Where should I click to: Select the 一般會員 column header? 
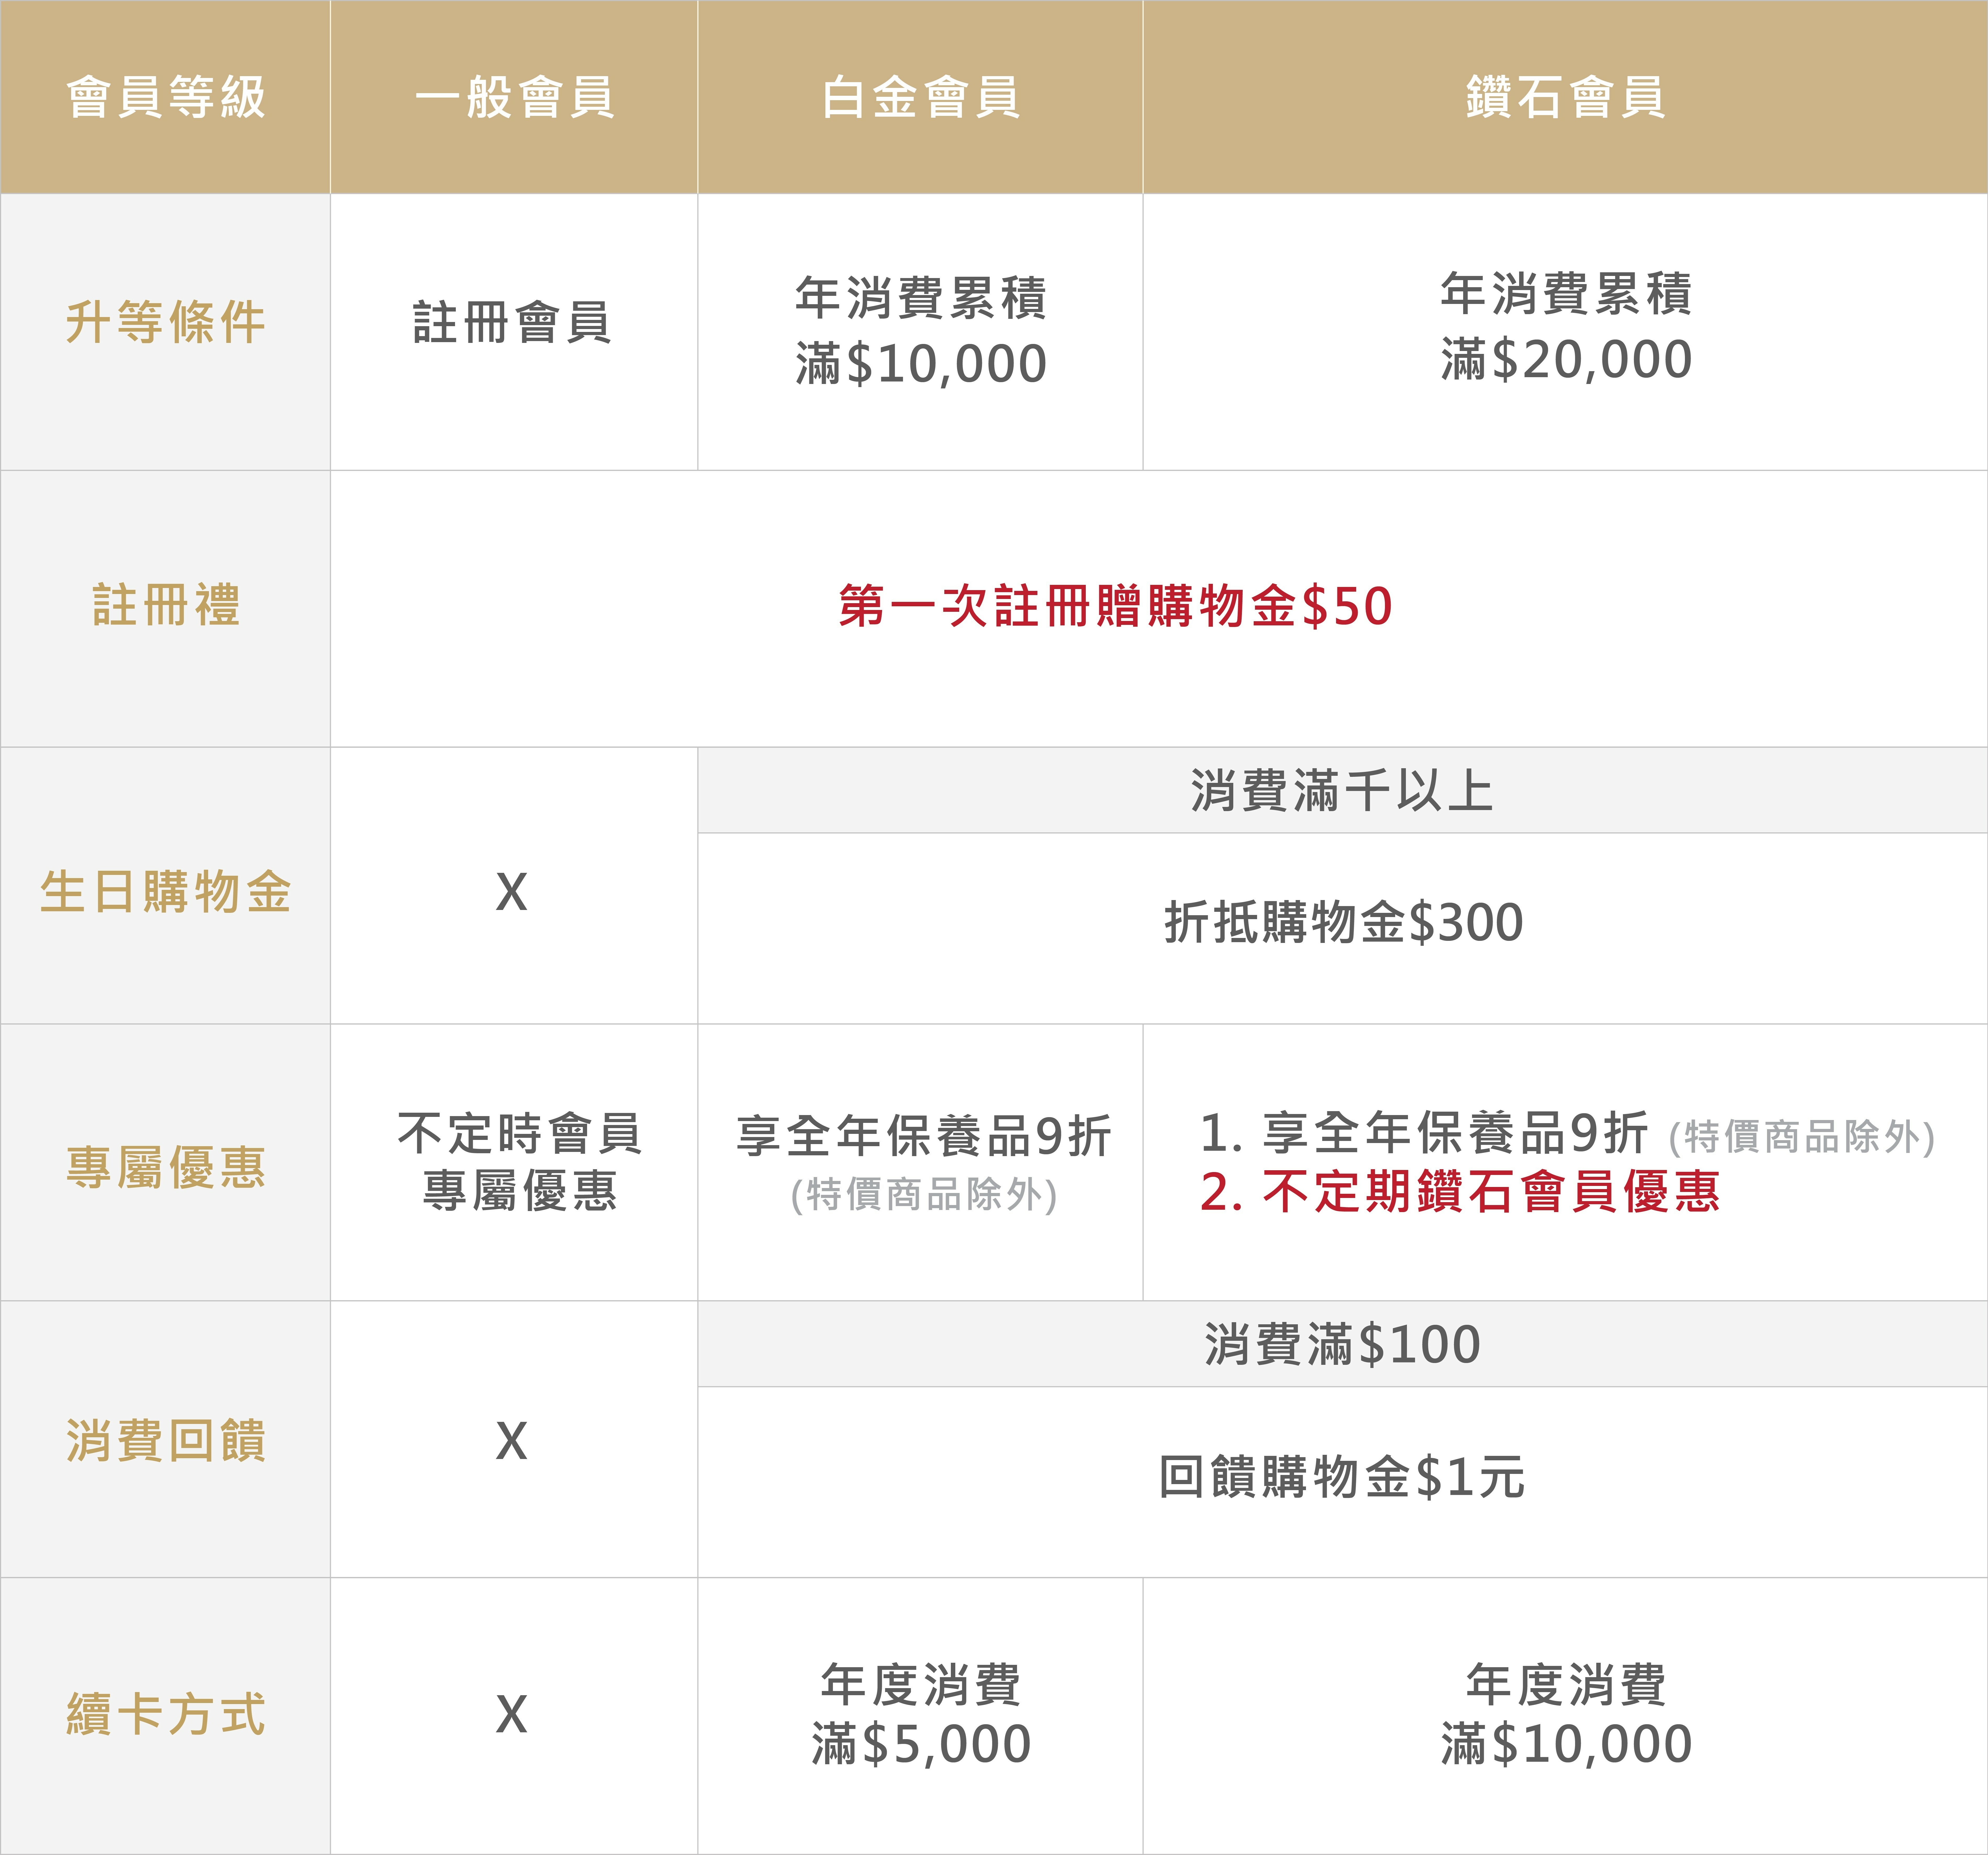pos(514,97)
